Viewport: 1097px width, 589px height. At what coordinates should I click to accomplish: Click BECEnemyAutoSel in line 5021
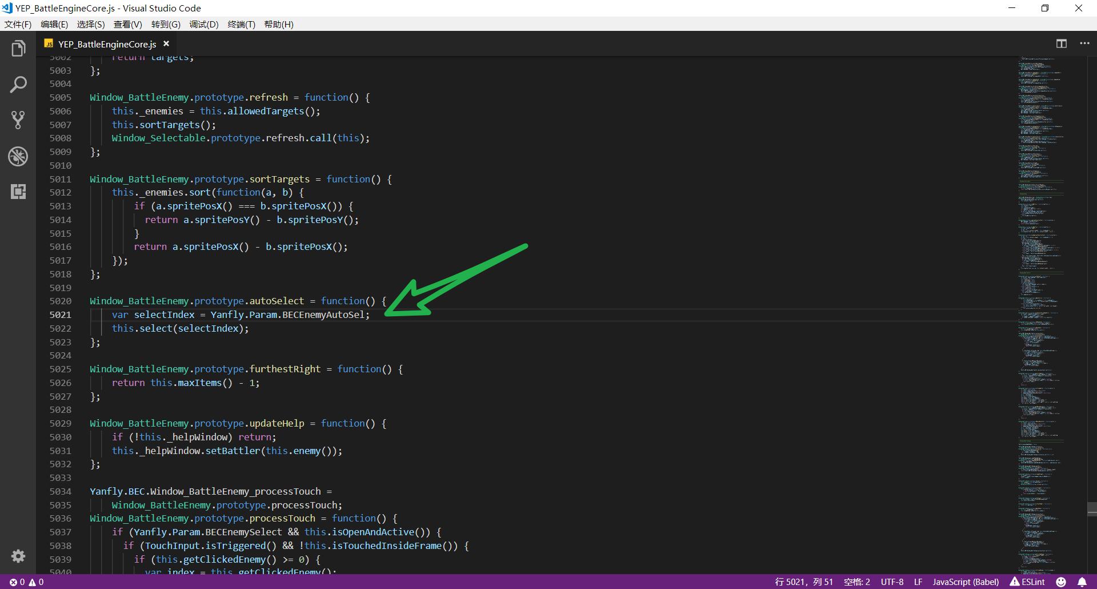click(x=323, y=315)
